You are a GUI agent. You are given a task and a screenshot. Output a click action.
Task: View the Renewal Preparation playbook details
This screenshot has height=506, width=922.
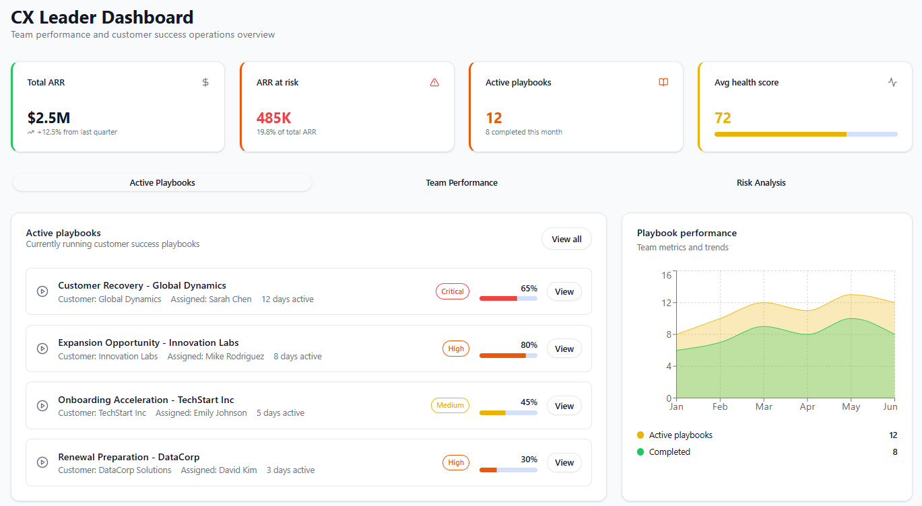tap(564, 462)
